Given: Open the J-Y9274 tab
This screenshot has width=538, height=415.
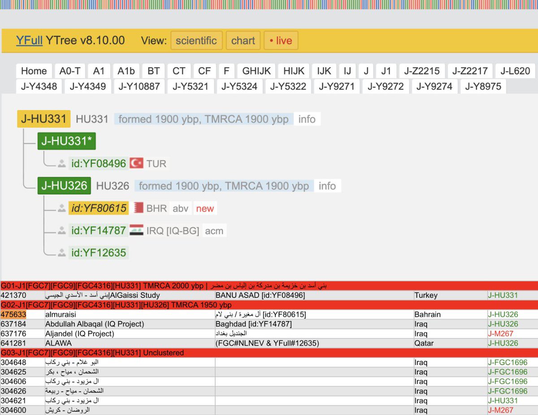Looking at the screenshot, I should click(x=434, y=86).
